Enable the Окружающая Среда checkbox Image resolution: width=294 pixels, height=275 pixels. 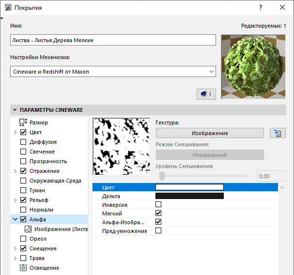coord(23,181)
